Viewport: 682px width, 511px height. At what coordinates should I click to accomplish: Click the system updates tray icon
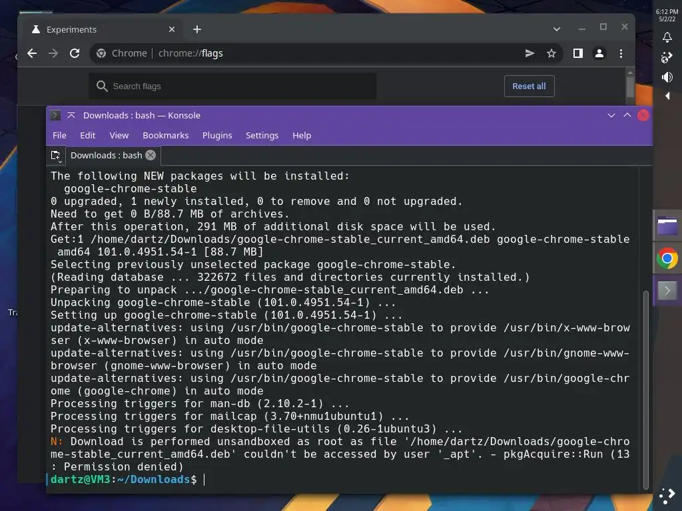(x=667, y=57)
